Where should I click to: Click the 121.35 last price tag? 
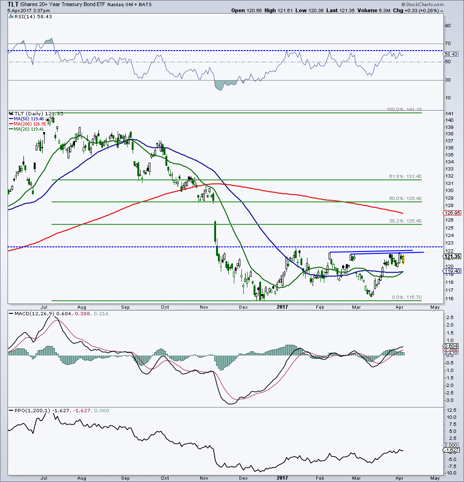tap(452, 256)
